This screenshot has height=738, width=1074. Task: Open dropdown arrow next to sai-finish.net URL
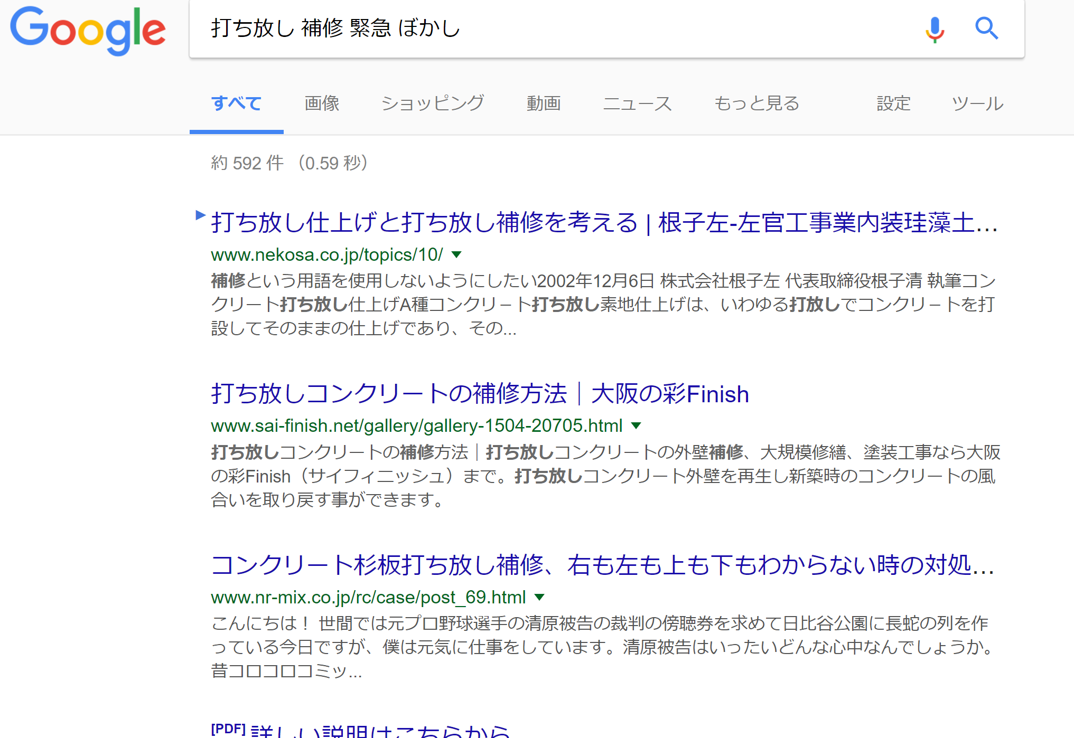click(x=636, y=426)
